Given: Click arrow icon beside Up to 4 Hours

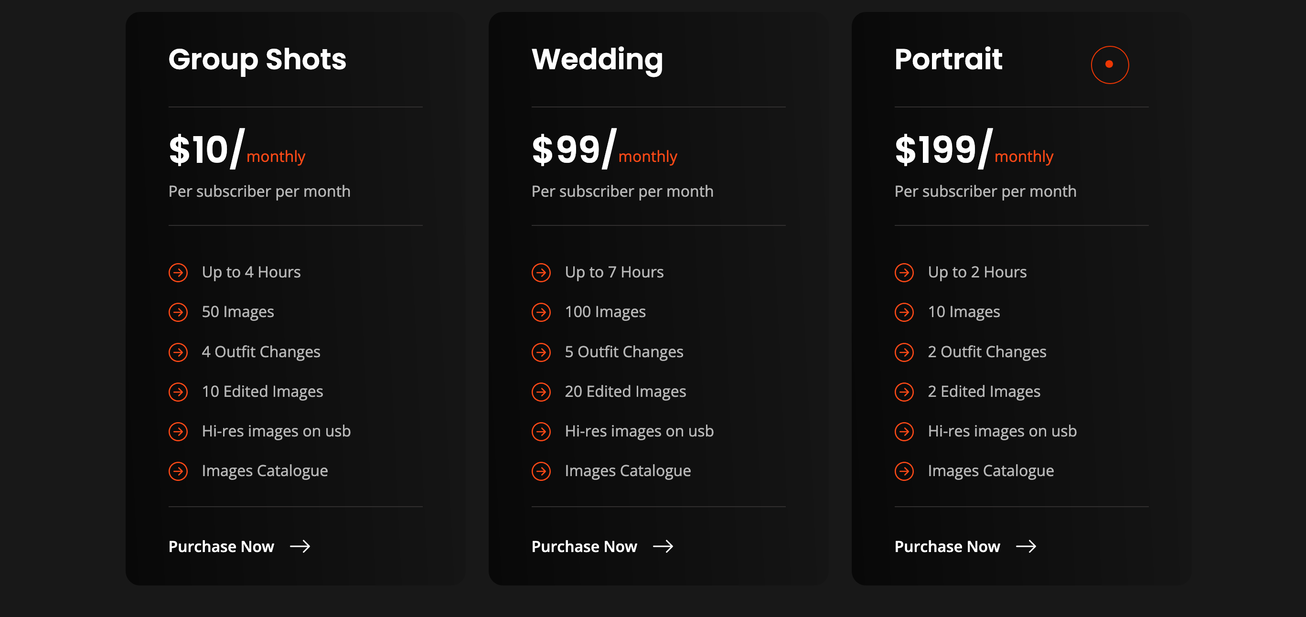Looking at the screenshot, I should point(178,272).
